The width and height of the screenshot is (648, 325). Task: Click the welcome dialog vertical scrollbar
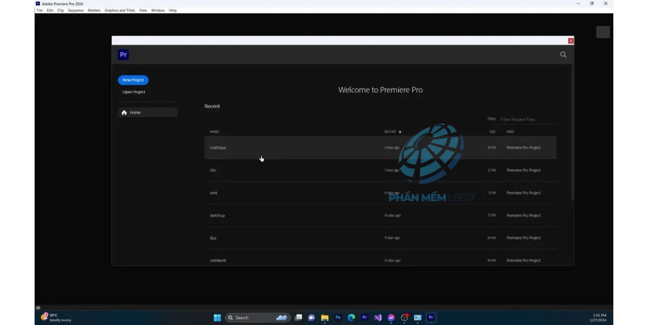tap(573, 133)
